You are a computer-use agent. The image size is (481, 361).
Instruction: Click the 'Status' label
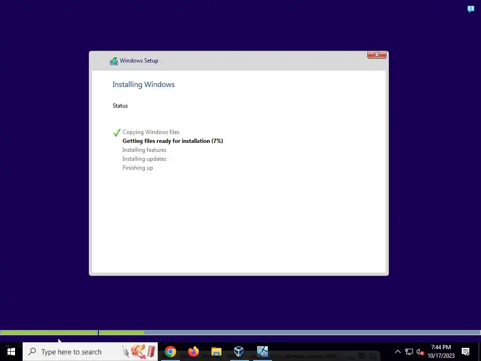click(x=120, y=106)
